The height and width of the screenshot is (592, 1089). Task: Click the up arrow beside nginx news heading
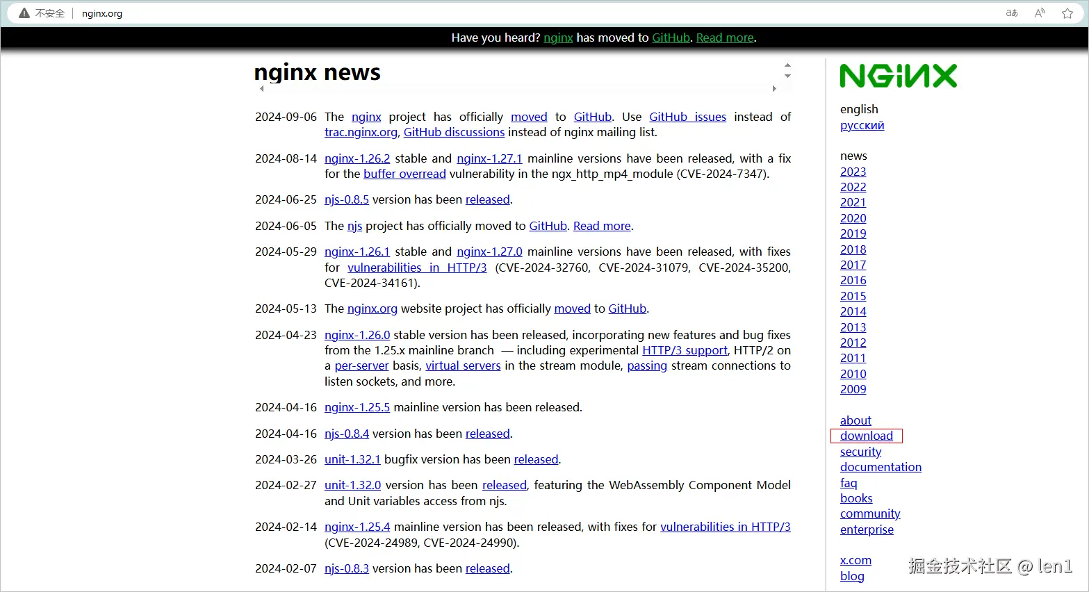787,65
